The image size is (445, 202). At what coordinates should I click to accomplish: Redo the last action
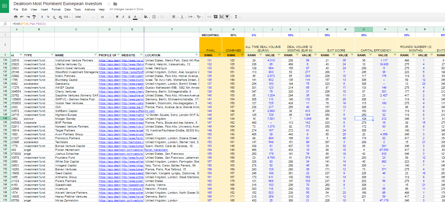(x=28, y=17)
